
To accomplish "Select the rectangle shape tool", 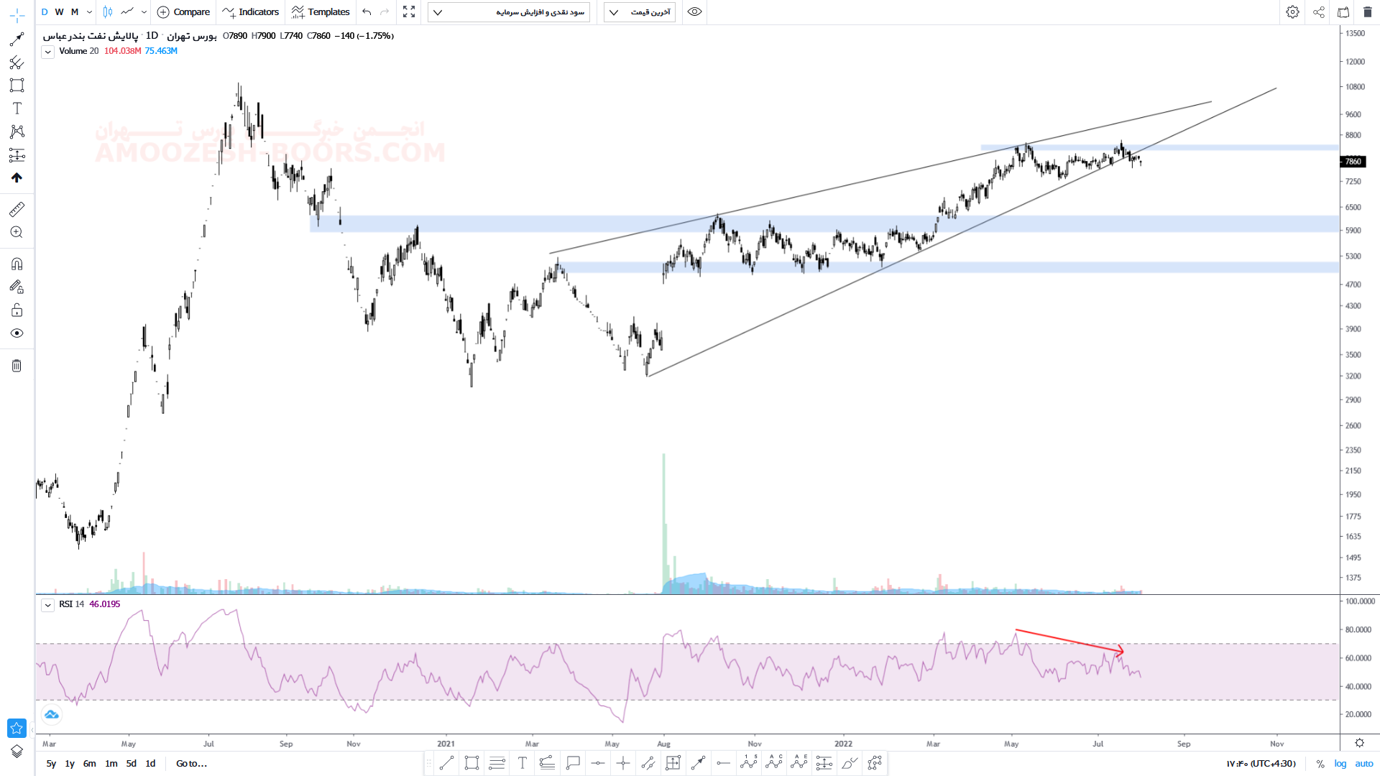I will pyautogui.click(x=17, y=86).
